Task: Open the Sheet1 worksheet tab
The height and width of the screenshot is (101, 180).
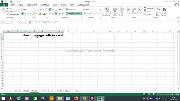Action: click(x=17, y=91)
